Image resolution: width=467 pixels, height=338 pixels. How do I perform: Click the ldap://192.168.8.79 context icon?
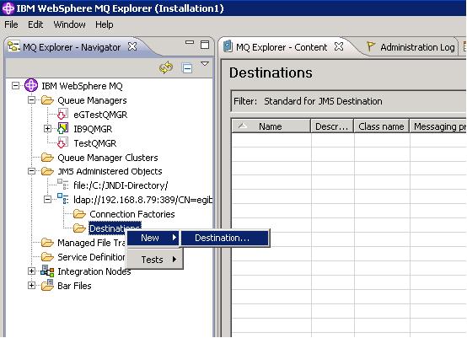(x=63, y=199)
